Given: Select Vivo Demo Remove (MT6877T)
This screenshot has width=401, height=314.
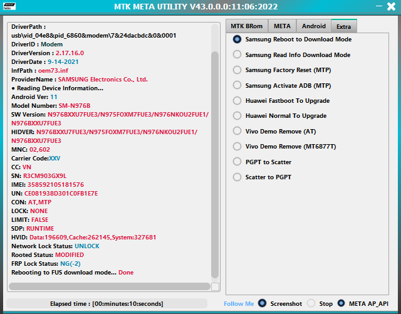Looking at the screenshot, I should (284, 147).
